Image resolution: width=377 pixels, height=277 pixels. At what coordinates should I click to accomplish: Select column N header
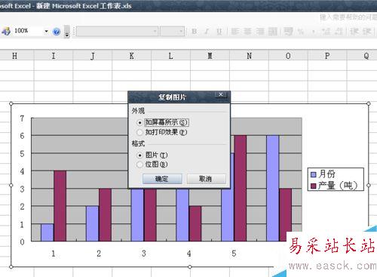[249, 56]
